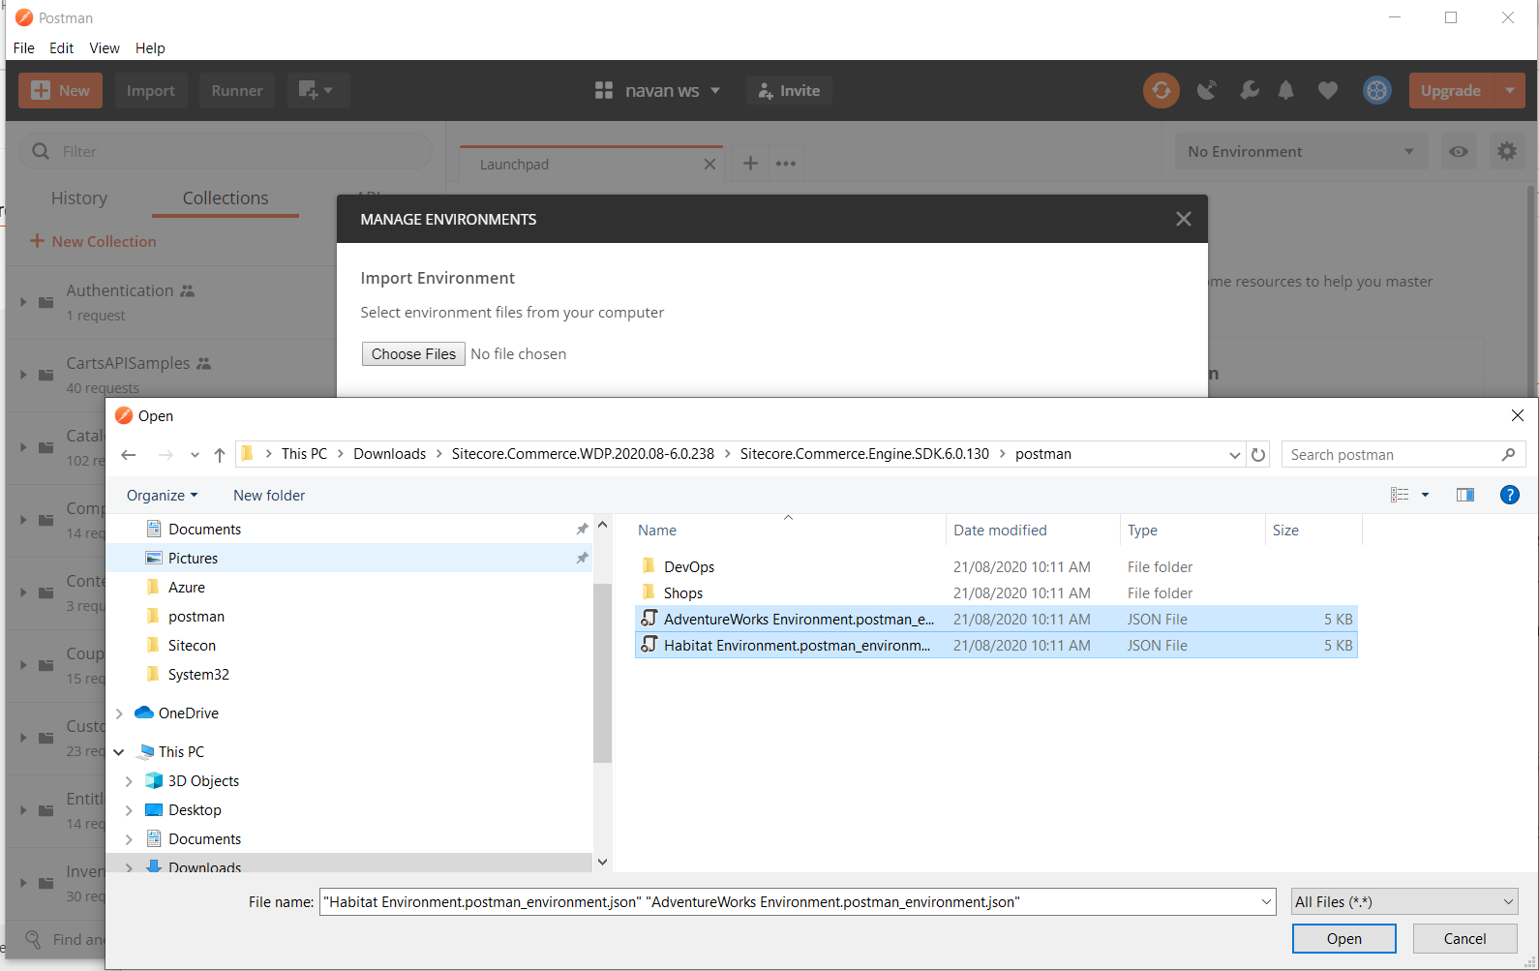This screenshot has width=1539, height=971.
Task: Click New folder in dialog toolbar
Action: coord(269,495)
